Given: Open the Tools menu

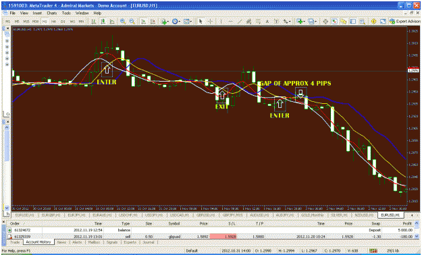Looking at the screenshot, I should (x=66, y=13).
